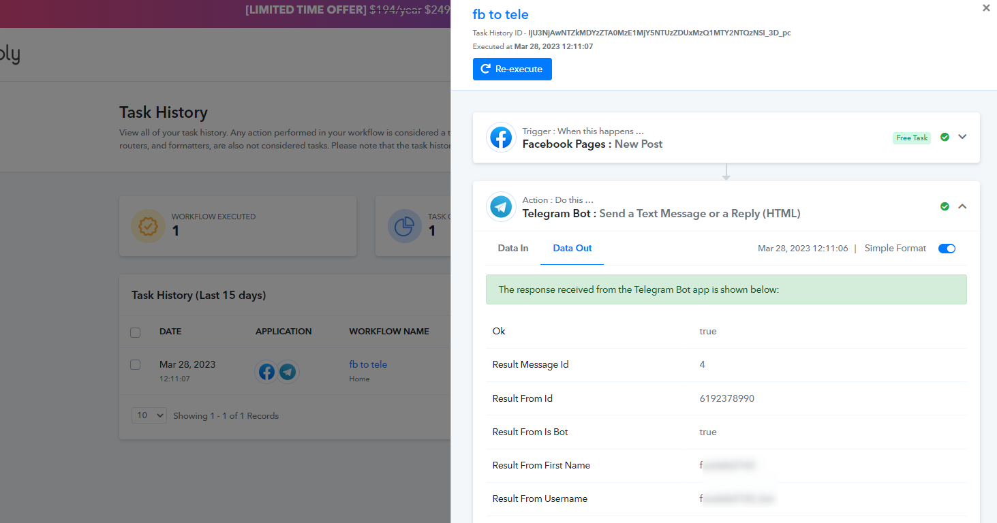This screenshot has width=997, height=523.
Task: Click the Result From Id value 6192378990
Action: (x=727, y=398)
